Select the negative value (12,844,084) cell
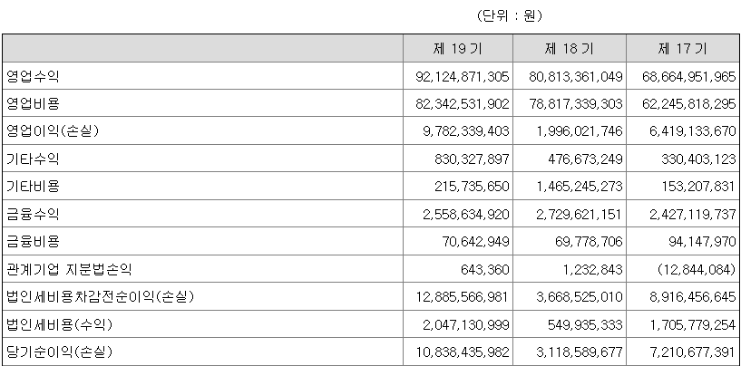Screen dimensions: 741x366 pyautogui.click(x=692, y=269)
